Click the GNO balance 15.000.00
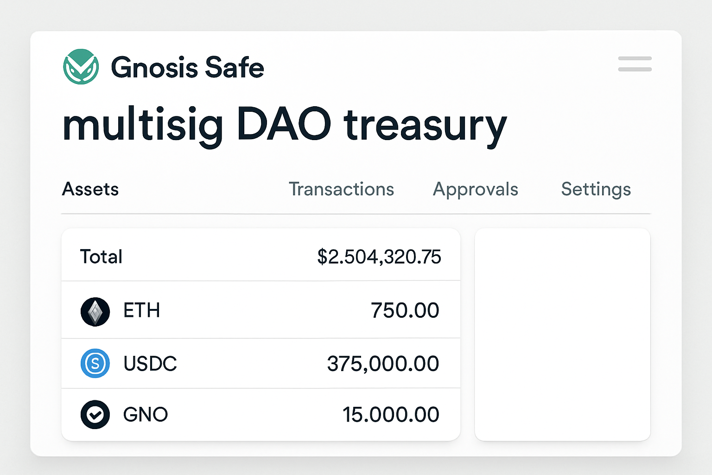This screenshot has height=475, width=712. coord(391,414)
